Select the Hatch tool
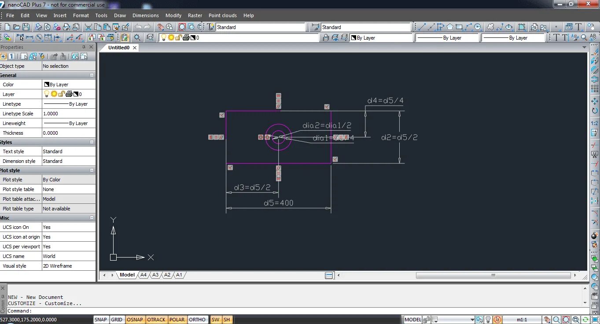 [x=521, y=27]
